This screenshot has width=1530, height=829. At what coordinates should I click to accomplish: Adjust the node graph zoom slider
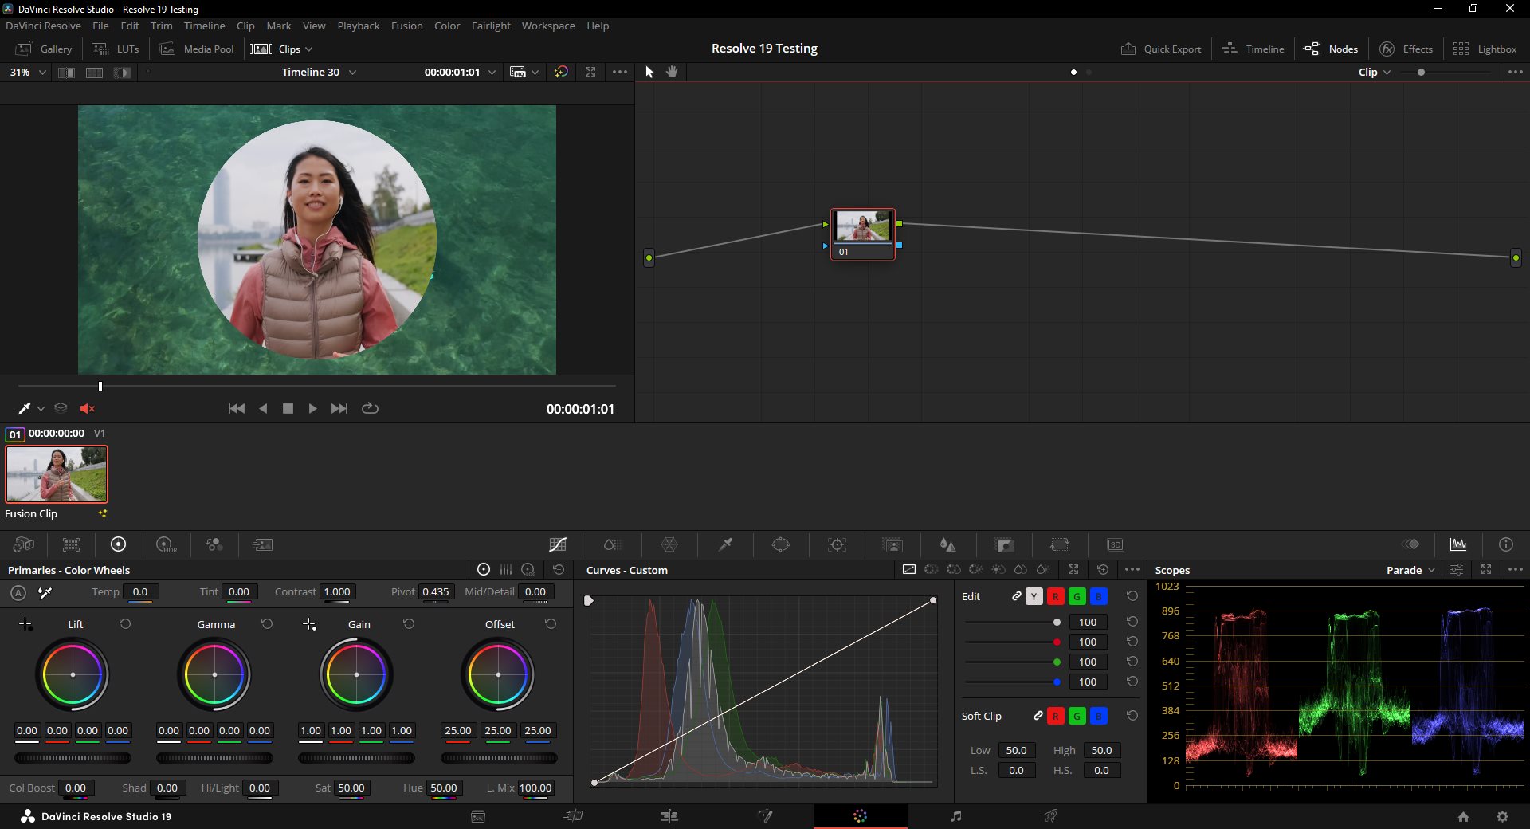click(1421, 72)
